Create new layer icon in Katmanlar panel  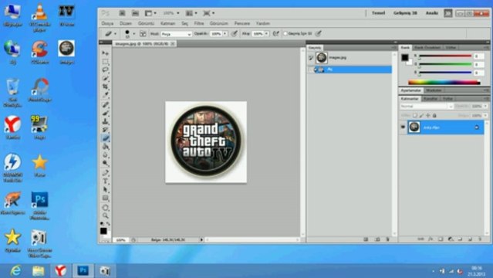(470, 239)
